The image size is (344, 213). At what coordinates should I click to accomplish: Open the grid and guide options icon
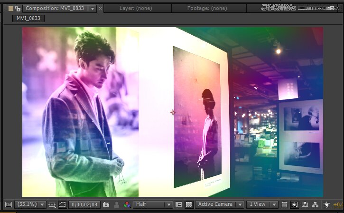(x=52, y=204)
